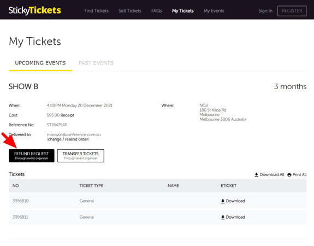
Task: Click the 3 months countdown text
Action: click(290, 86)
